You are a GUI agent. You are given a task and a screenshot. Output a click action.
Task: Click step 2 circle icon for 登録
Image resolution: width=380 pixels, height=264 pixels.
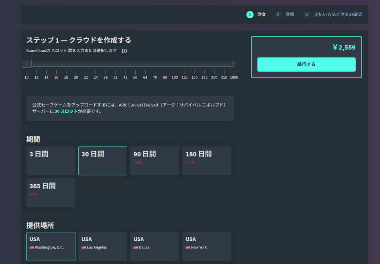(x=278, y=14)
